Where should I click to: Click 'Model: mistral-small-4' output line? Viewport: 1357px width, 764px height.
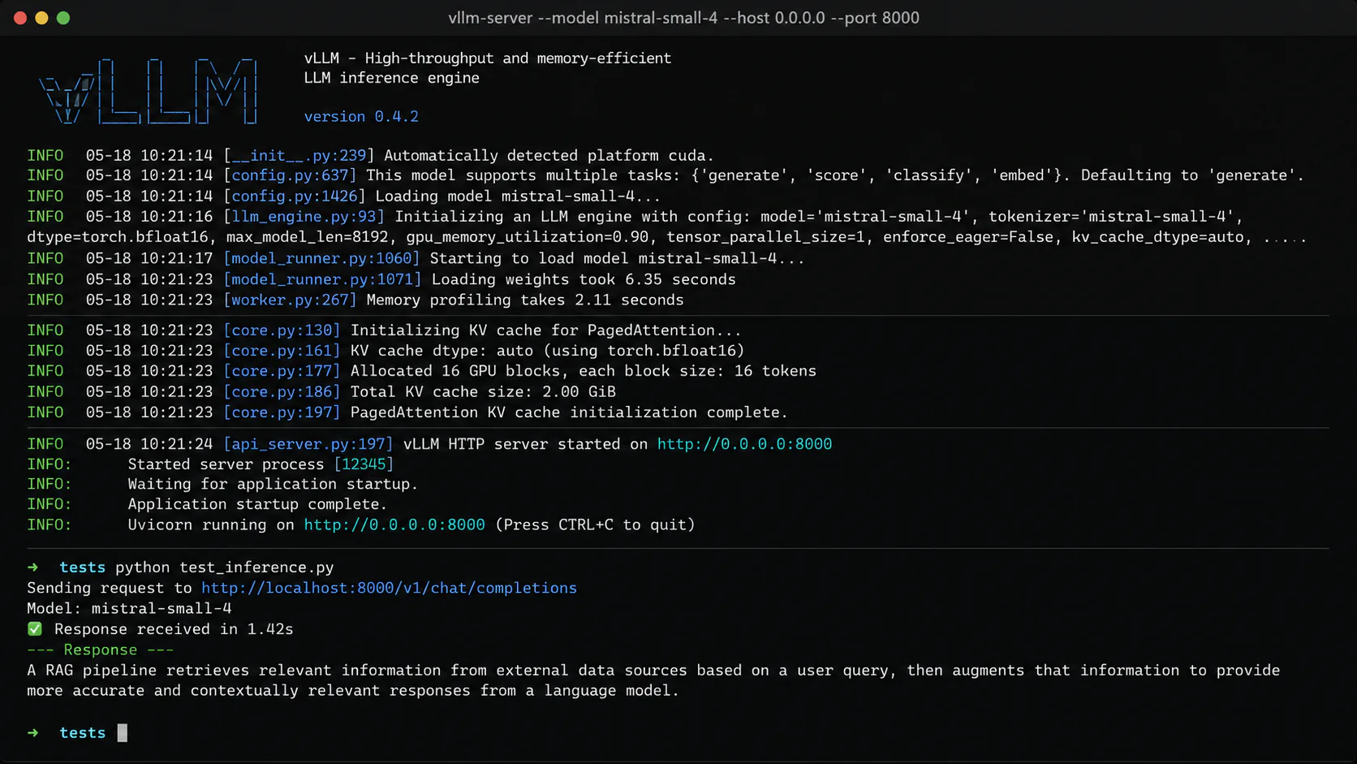pyautogui.click(x=129, y=609)
